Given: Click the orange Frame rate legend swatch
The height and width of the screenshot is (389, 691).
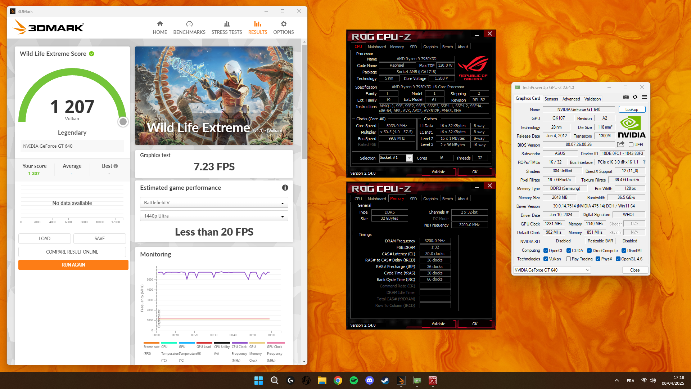Looking at the screenshot, I should click(151, 343).
